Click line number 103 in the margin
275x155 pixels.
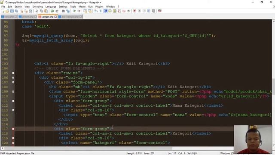click(x=5, y=64)
